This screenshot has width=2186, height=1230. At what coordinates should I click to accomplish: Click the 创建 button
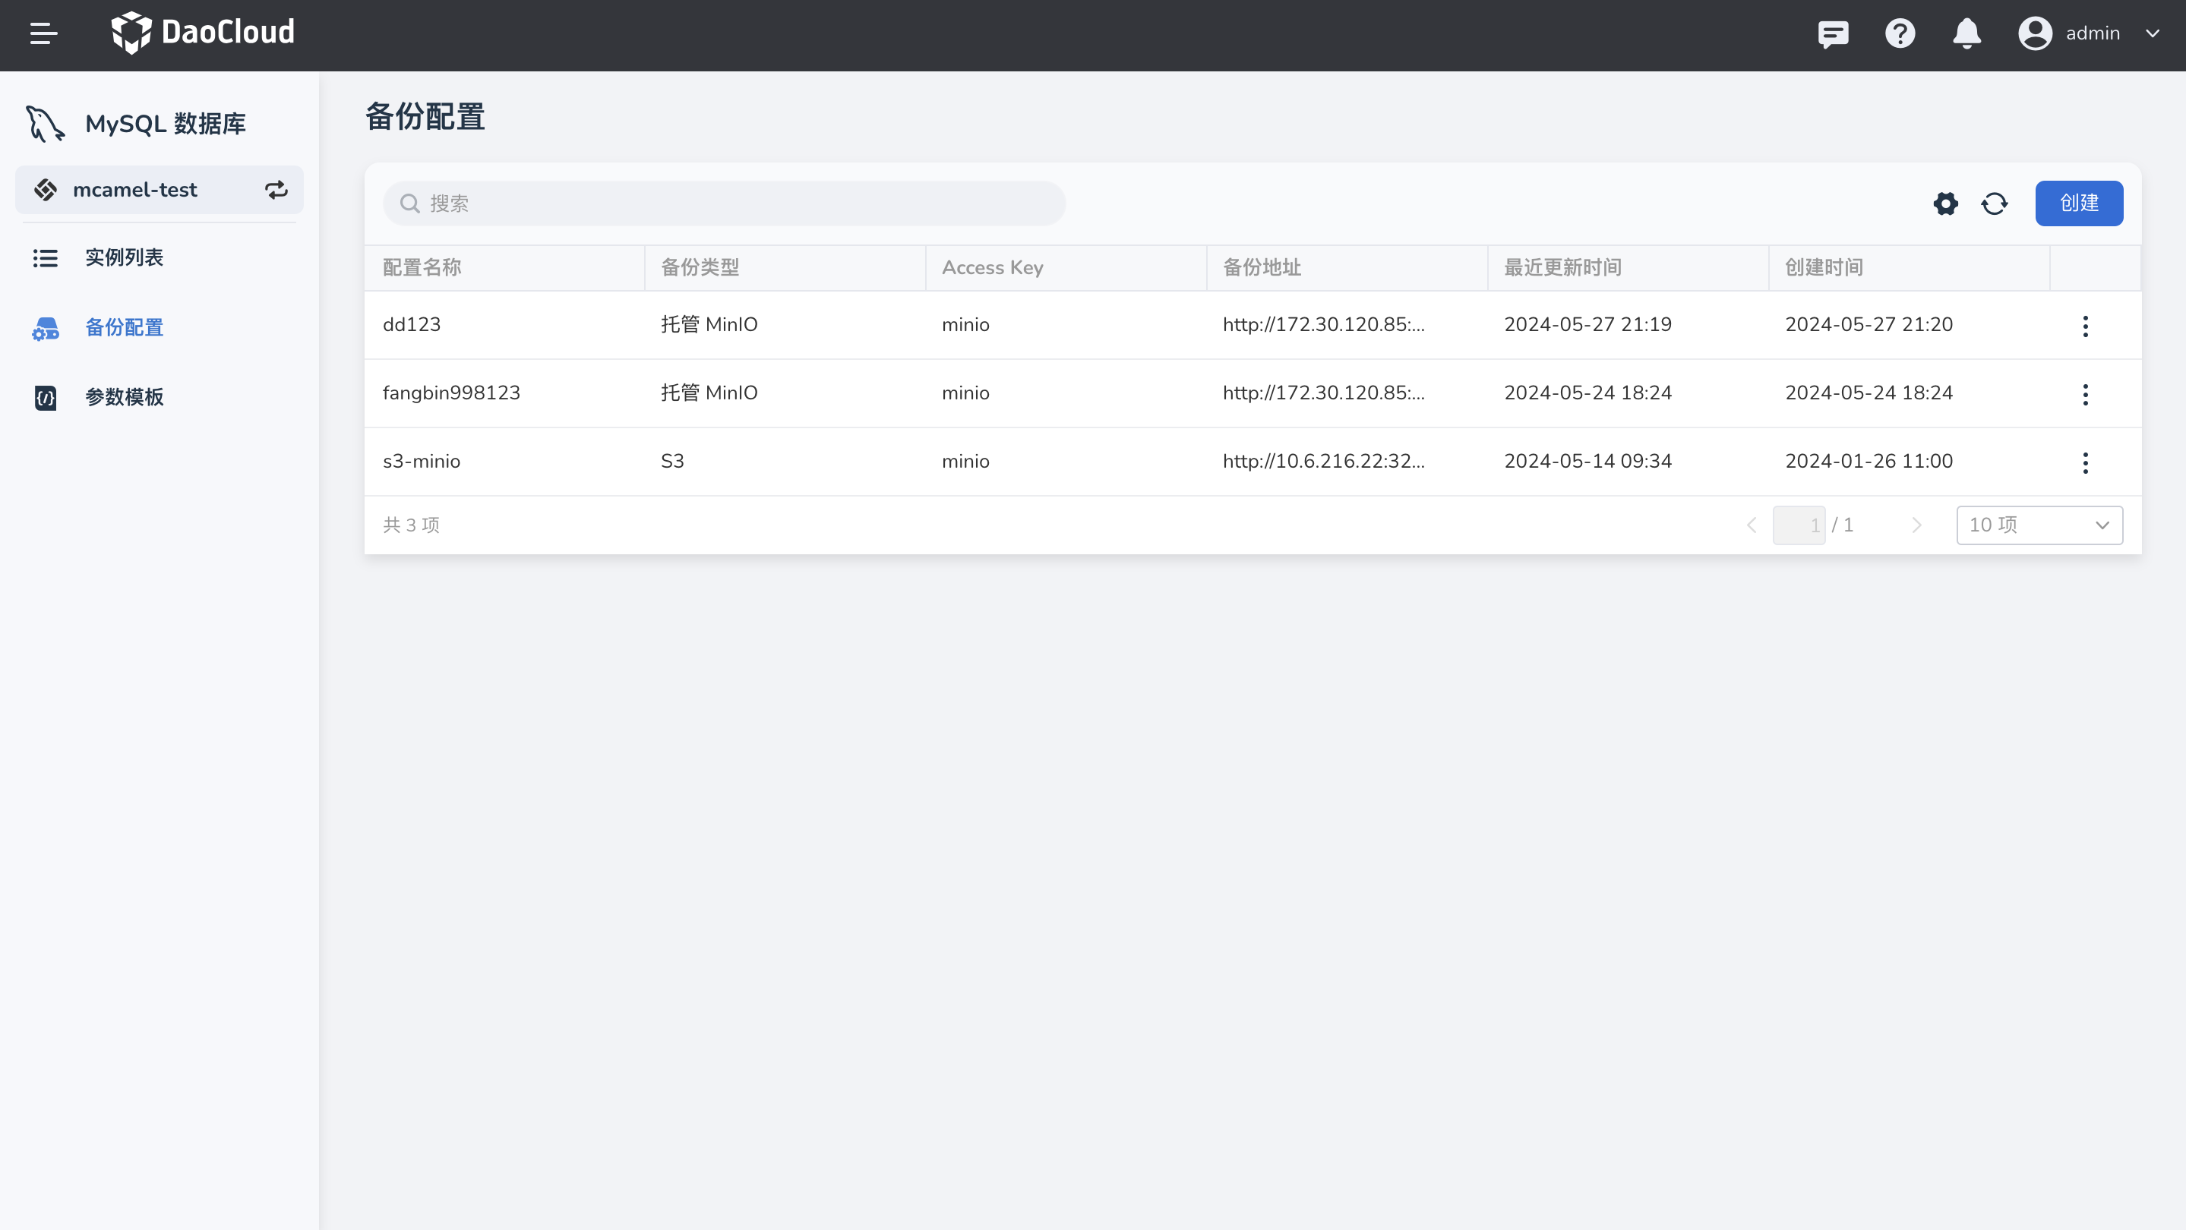(2078, 203)
